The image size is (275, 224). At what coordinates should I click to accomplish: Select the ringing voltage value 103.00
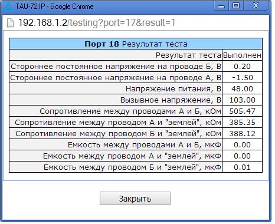coord(243,100)
